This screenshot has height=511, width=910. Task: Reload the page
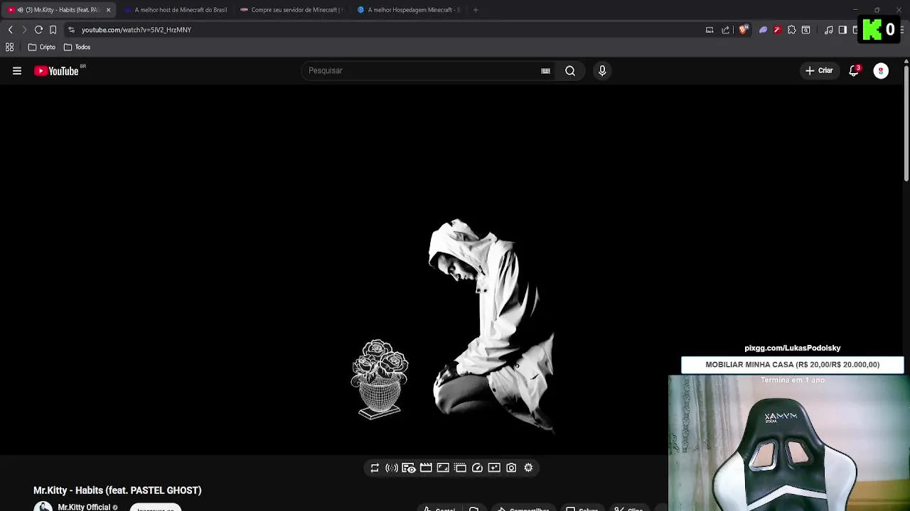tap(38, 30)
